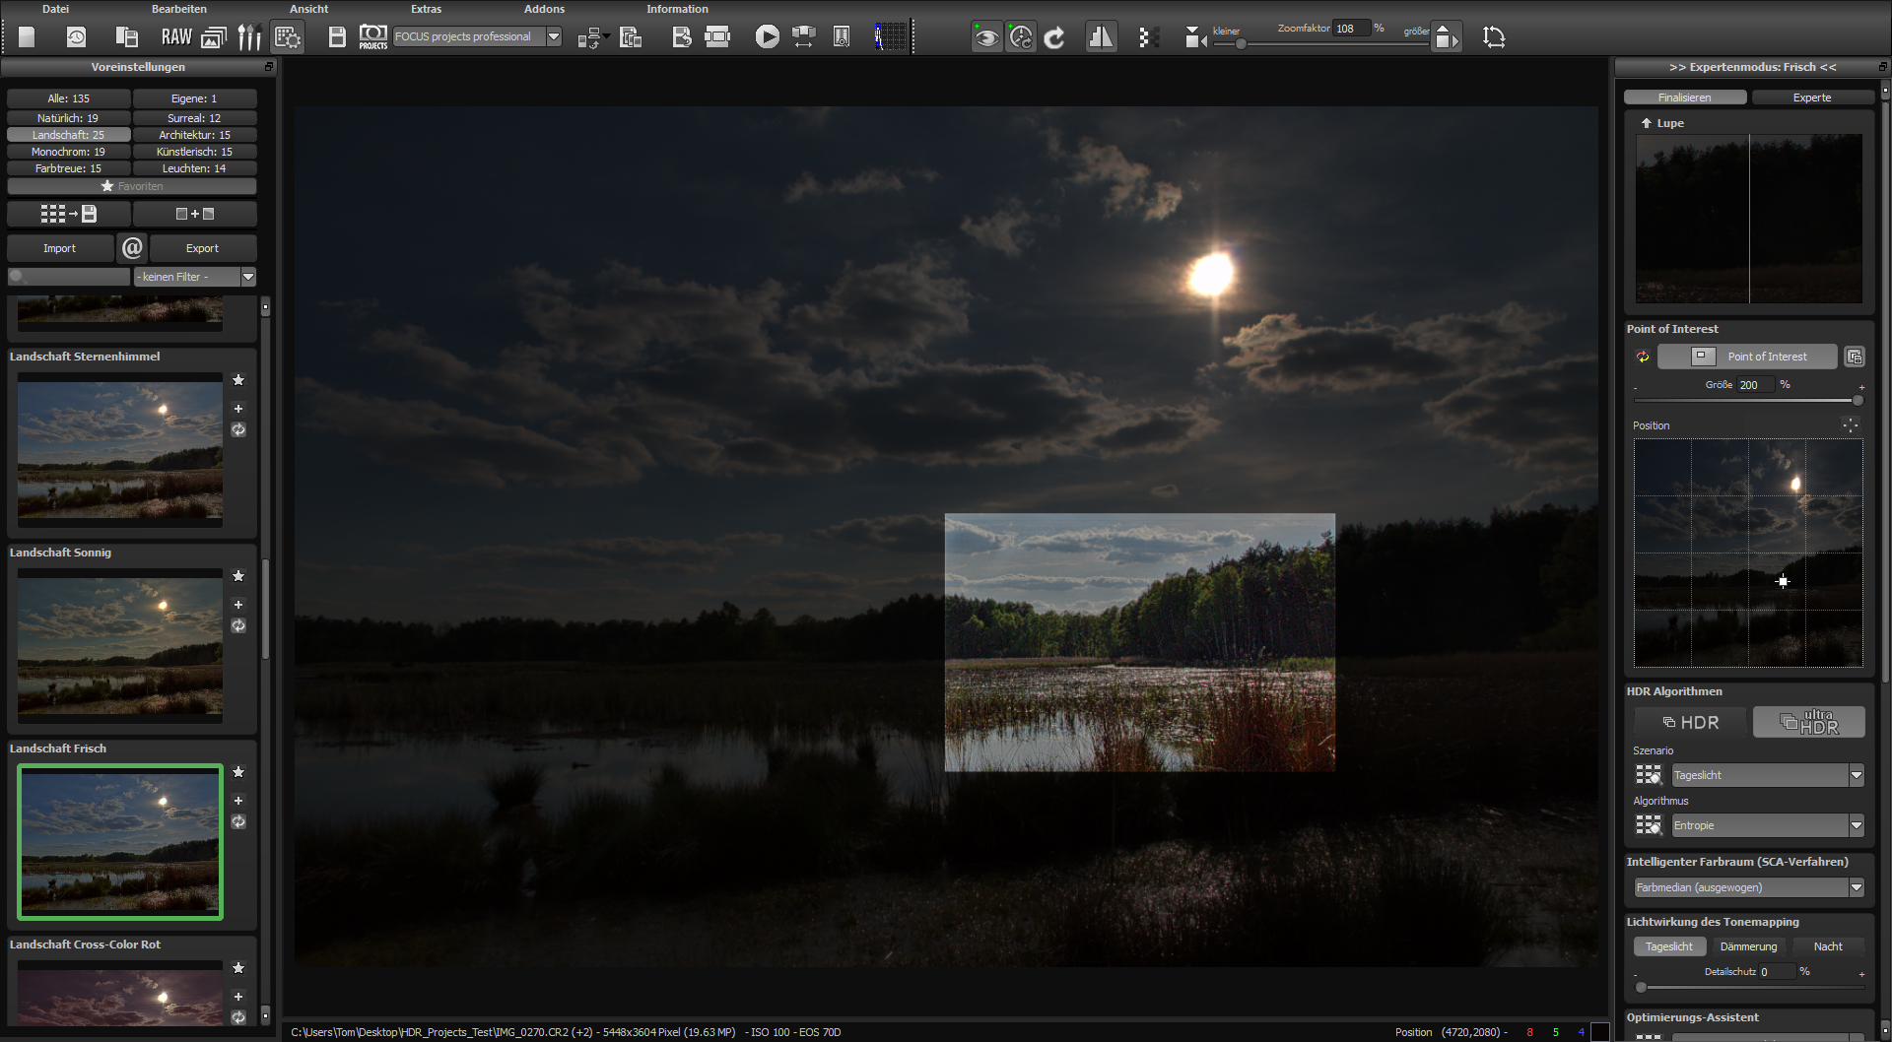Open the Szenario Tageslicht dropdown

tap(1768, 775)
